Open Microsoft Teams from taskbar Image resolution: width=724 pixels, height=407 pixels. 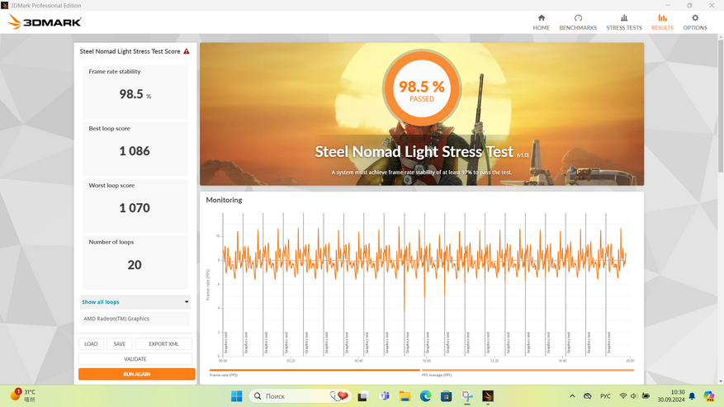[384, 396]
